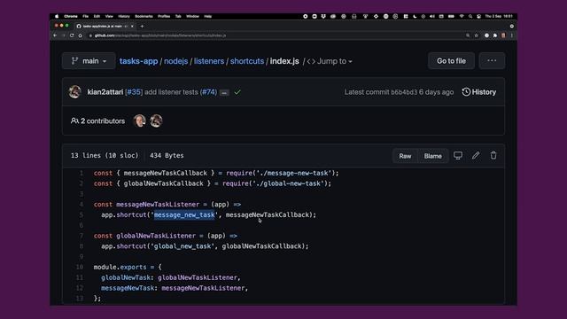
Task: Focus the github.com address bar
Action: point(275,35)
